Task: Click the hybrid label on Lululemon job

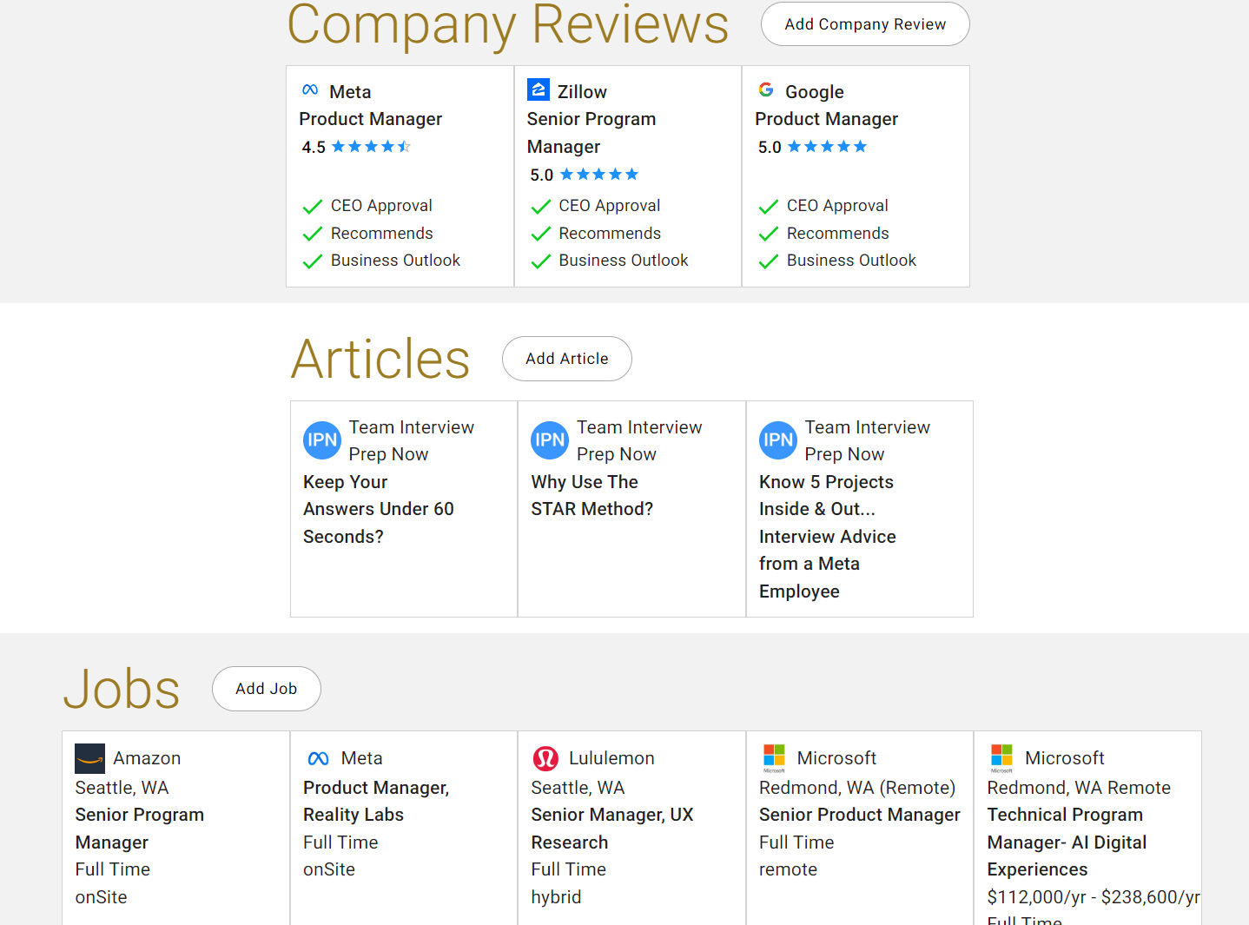Action: point(556,897)
